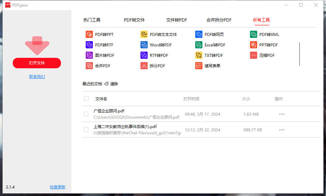The height and width of the screenshot is (196, 326).
Task: Select the 合并PDF tool icon
Action: [89, 66]
